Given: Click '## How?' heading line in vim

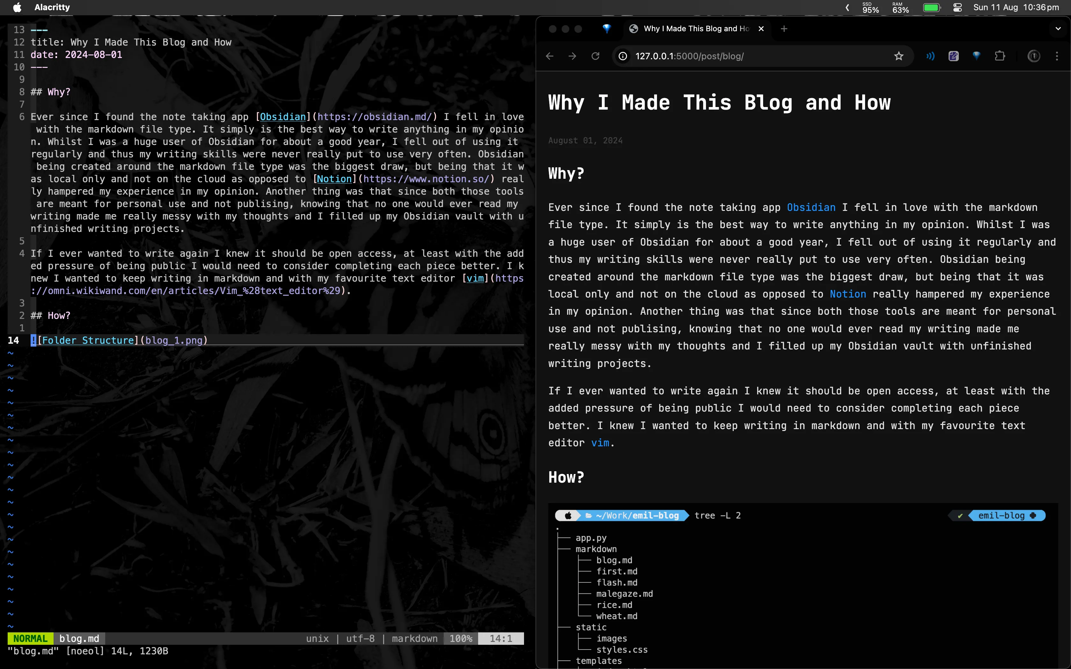Looking at the screenshot, I should (x=50, y=316).
